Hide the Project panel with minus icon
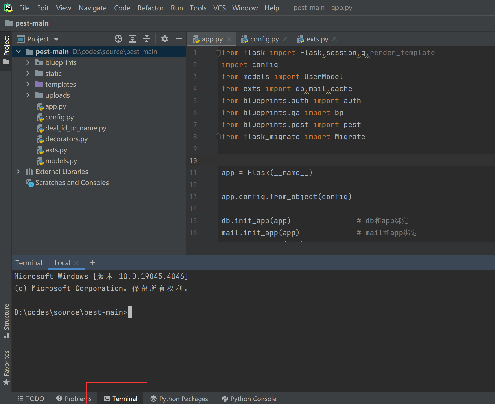 [x=179, y=39]
